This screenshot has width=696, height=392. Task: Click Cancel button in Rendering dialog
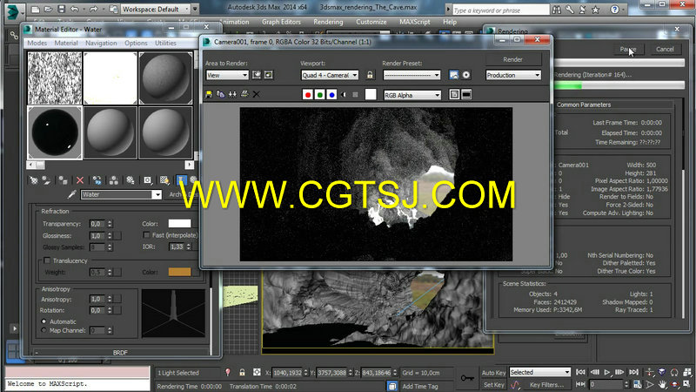point(665,50)
